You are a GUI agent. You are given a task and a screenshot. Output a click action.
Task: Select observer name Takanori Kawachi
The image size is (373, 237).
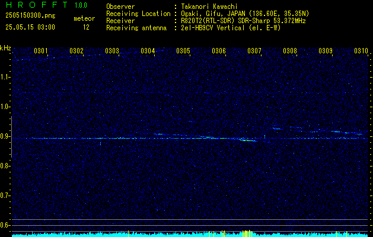(x=209, y=7)
